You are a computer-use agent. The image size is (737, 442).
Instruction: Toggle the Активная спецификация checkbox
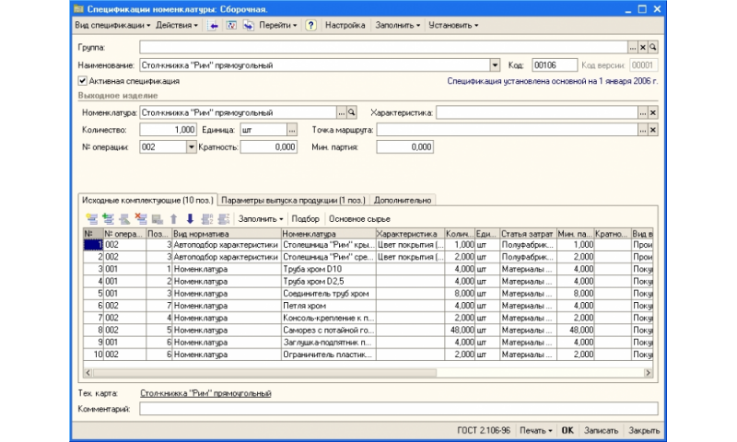pyautogui.click(x=82, y=81)
